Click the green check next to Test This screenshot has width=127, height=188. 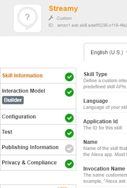(69, 133)
